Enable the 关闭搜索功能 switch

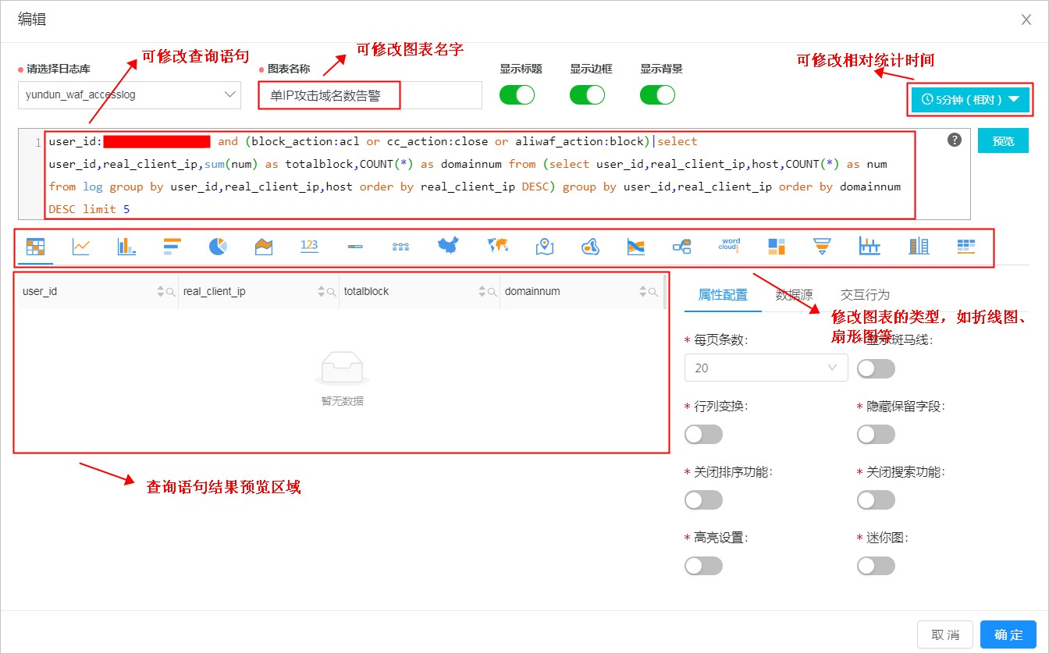click(876, 499)
